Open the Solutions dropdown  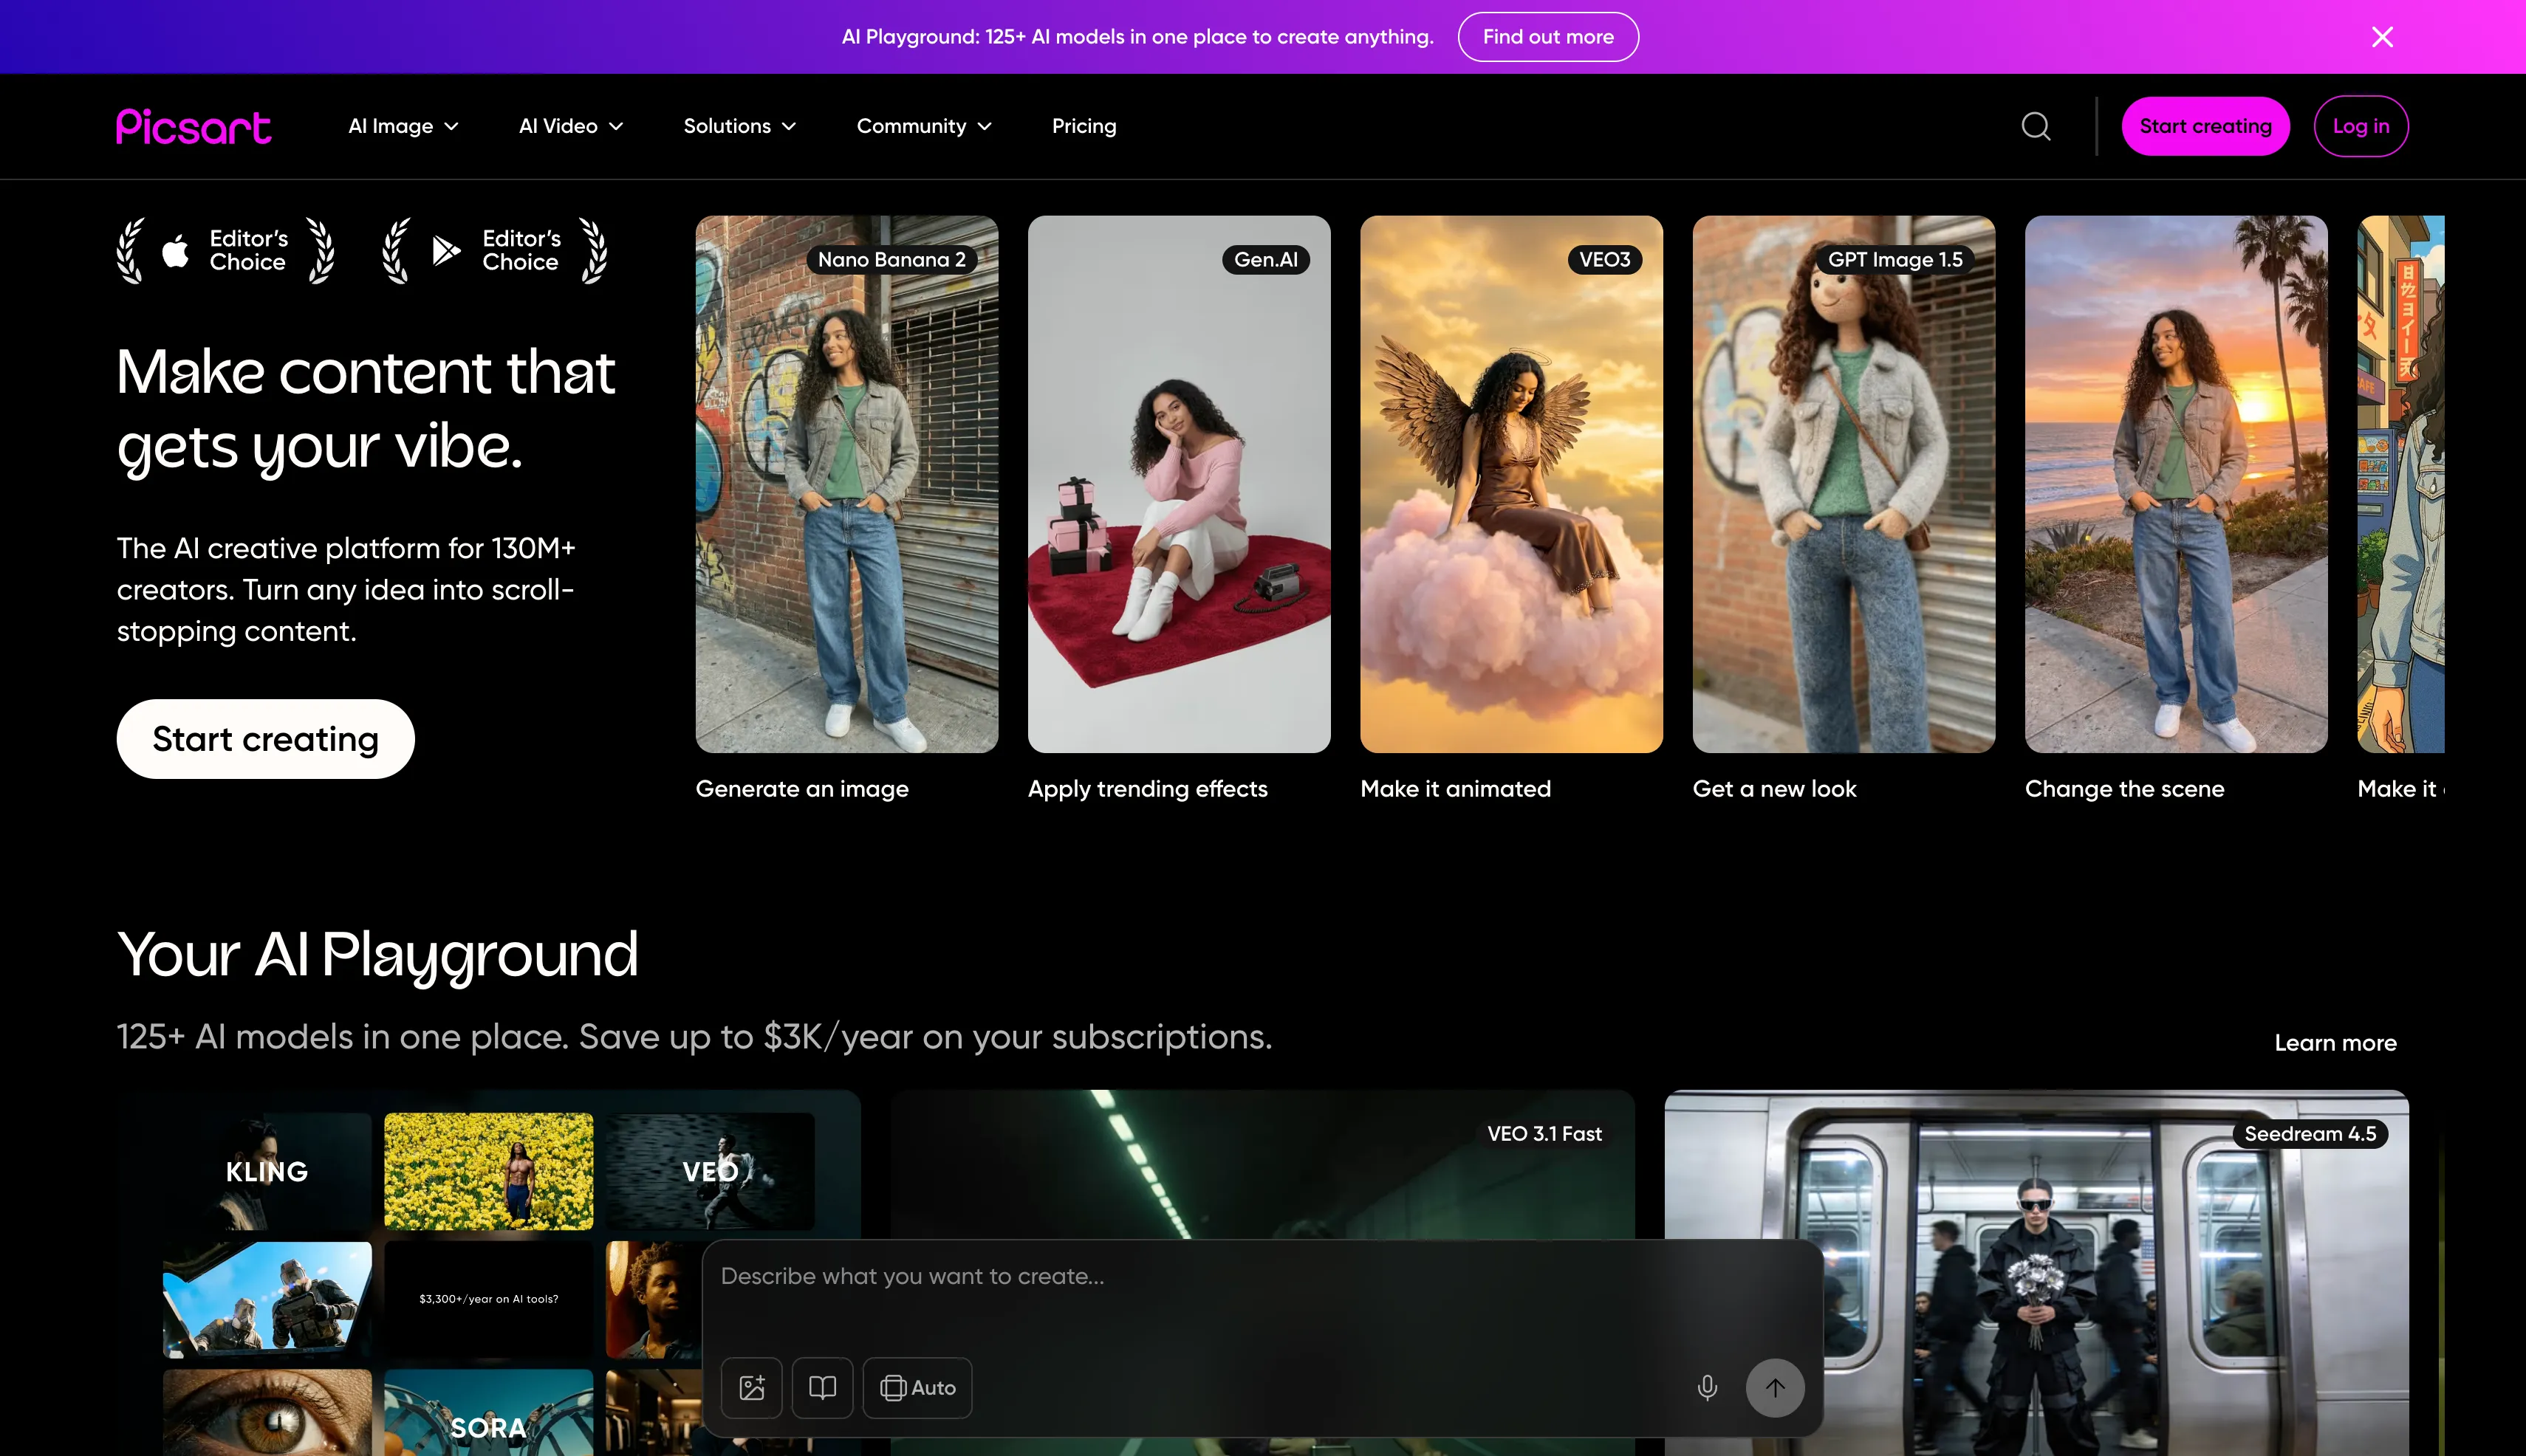coord(739,126)
